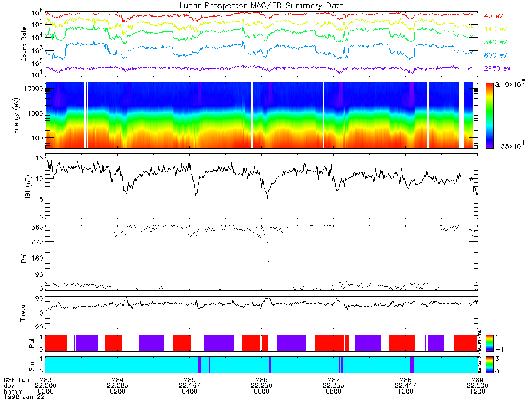Click the Phi scatter plot panel
Image resolution: width=531 pixels, height=413 pixels.
[x=261, y=258]
